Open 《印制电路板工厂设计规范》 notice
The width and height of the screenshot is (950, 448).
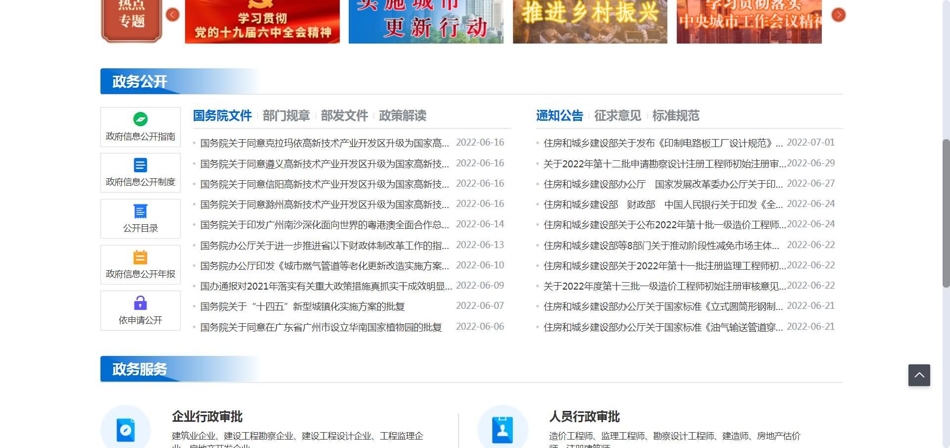point(663,143)
